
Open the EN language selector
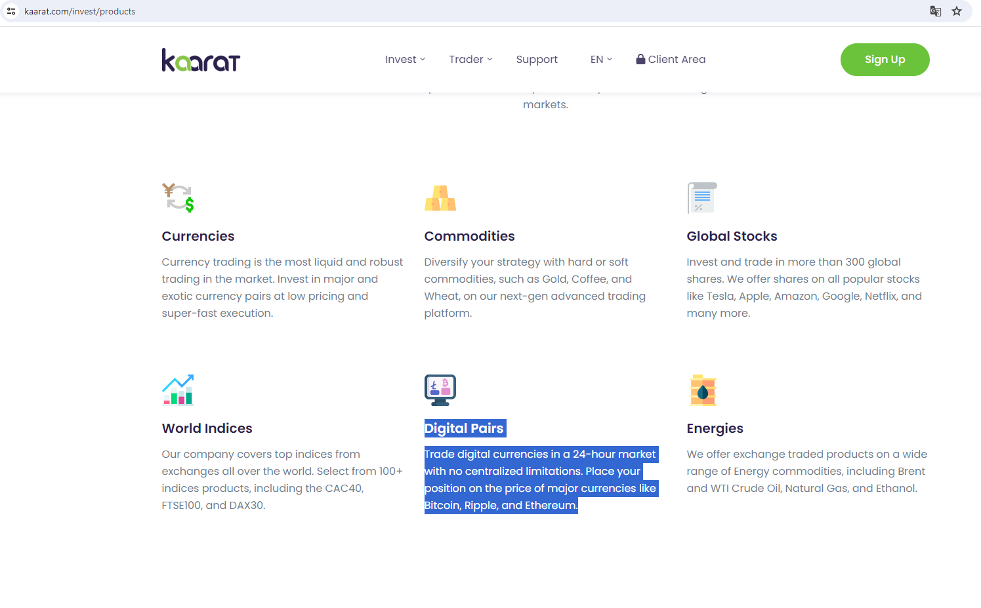(x=601, y=60)
